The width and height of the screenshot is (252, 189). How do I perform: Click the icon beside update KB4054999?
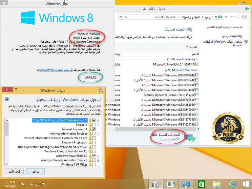197,110
